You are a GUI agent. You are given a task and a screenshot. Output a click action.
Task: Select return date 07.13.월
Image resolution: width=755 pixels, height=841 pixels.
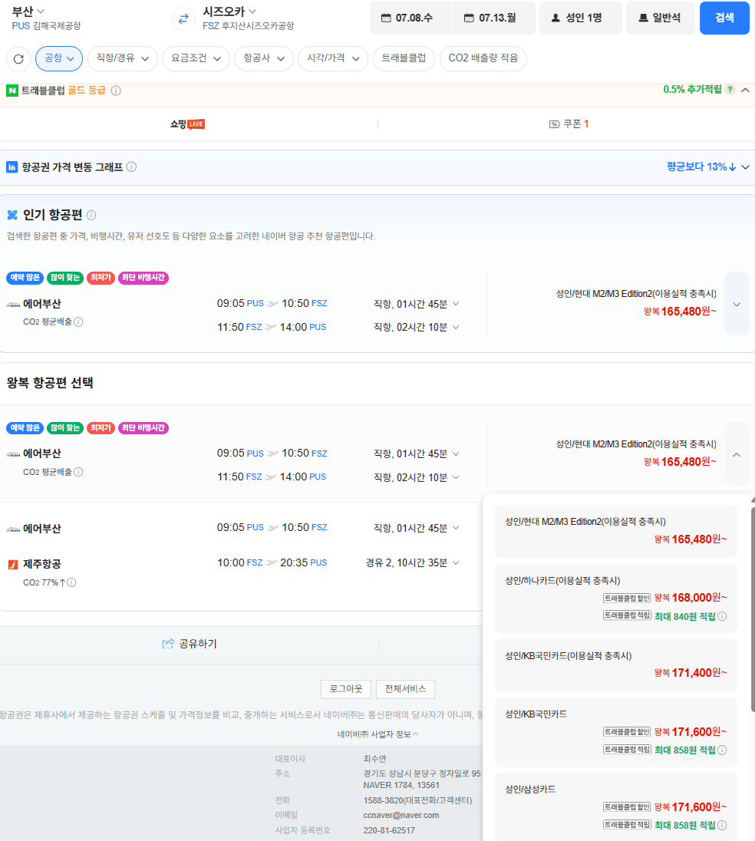click(494, 18)
